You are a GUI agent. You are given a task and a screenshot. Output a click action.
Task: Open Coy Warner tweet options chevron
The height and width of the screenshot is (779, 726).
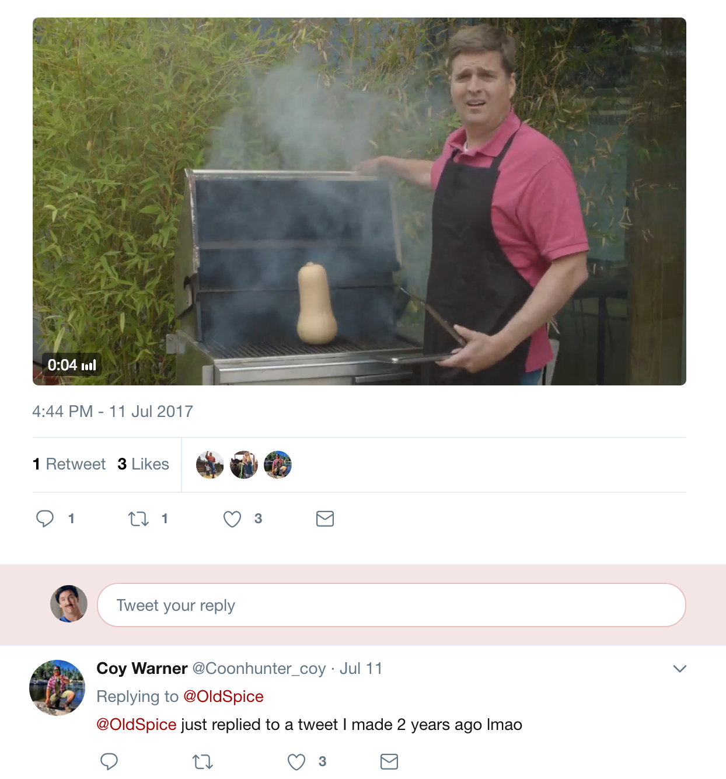point(679,669)
